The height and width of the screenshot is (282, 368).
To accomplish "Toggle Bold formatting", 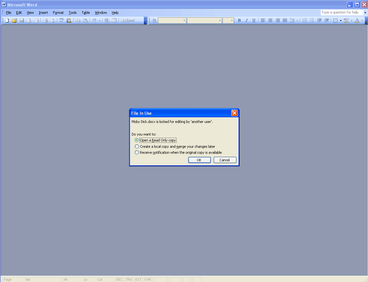I will click(239, 20).
